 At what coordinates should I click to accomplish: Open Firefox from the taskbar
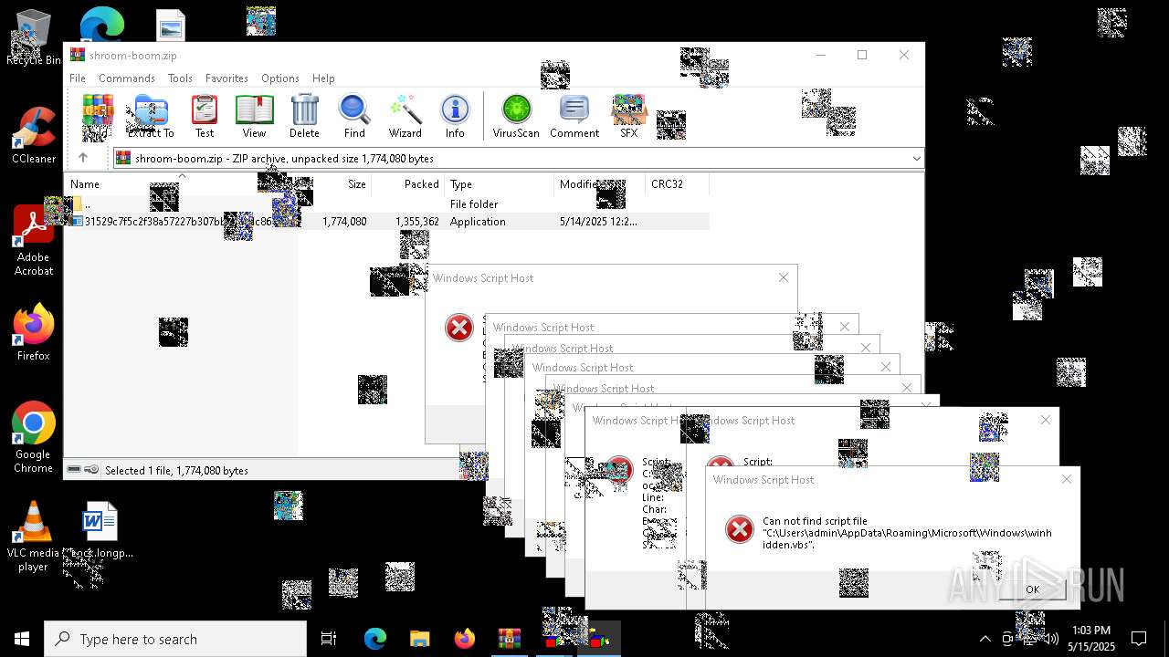point(464,639)
